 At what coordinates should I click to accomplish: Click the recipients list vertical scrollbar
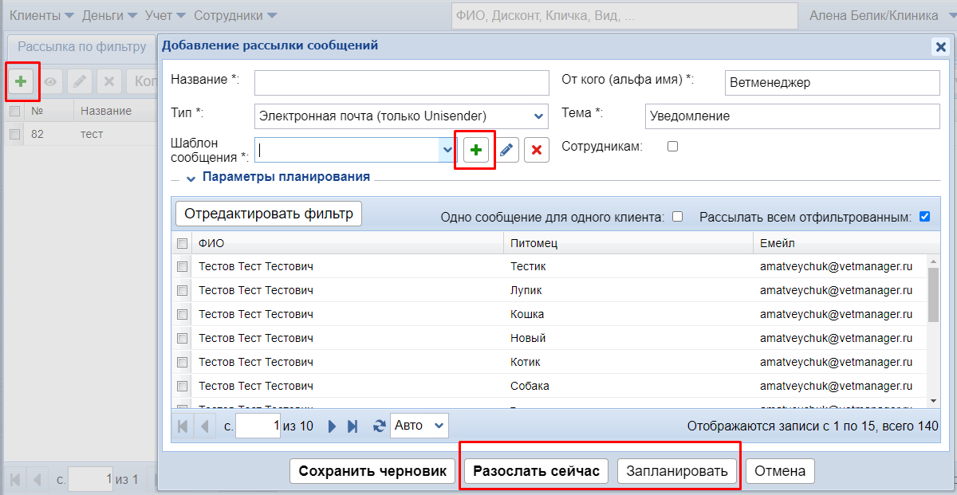[x=933, y=295]
